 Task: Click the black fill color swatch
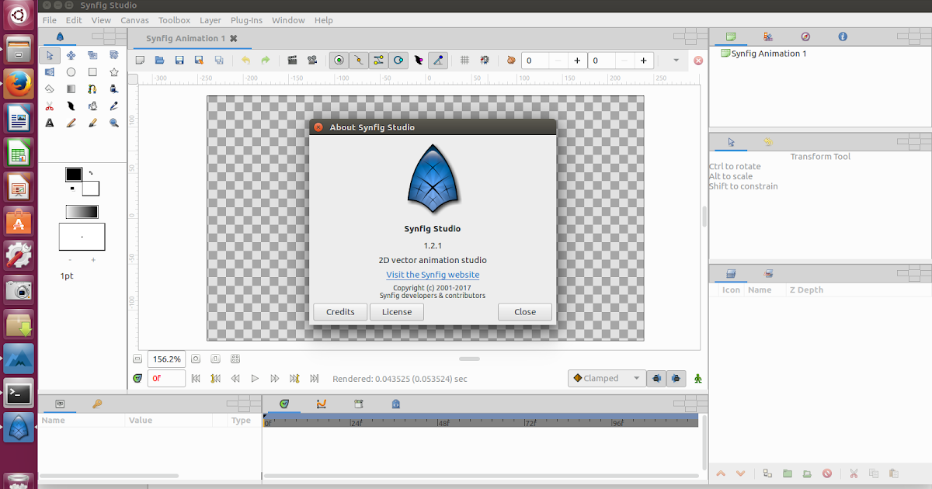pos(74,175)
